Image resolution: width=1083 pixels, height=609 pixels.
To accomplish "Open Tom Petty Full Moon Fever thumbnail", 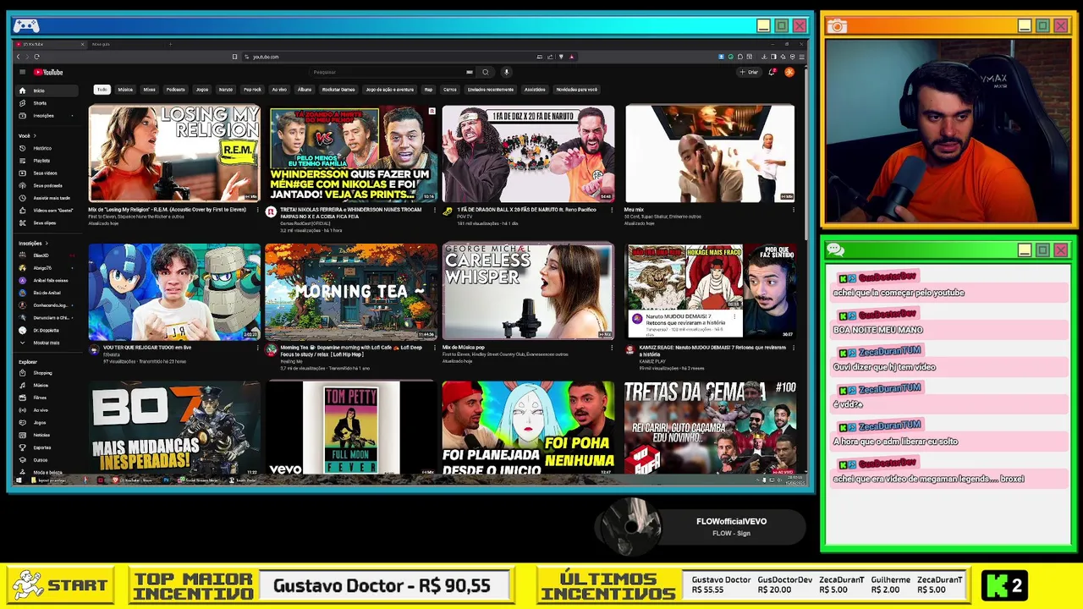I will 351,428.
